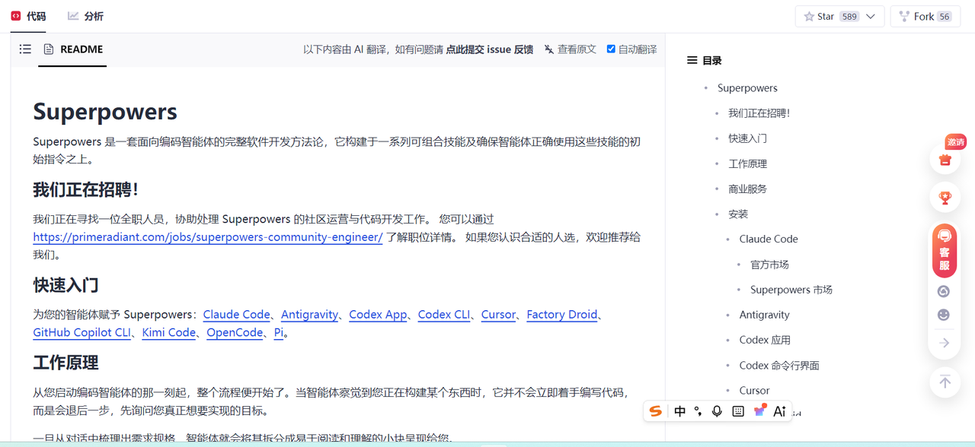Open the Cursor link in 快速入门
975x447 pixels.
(x=498, y=314)
